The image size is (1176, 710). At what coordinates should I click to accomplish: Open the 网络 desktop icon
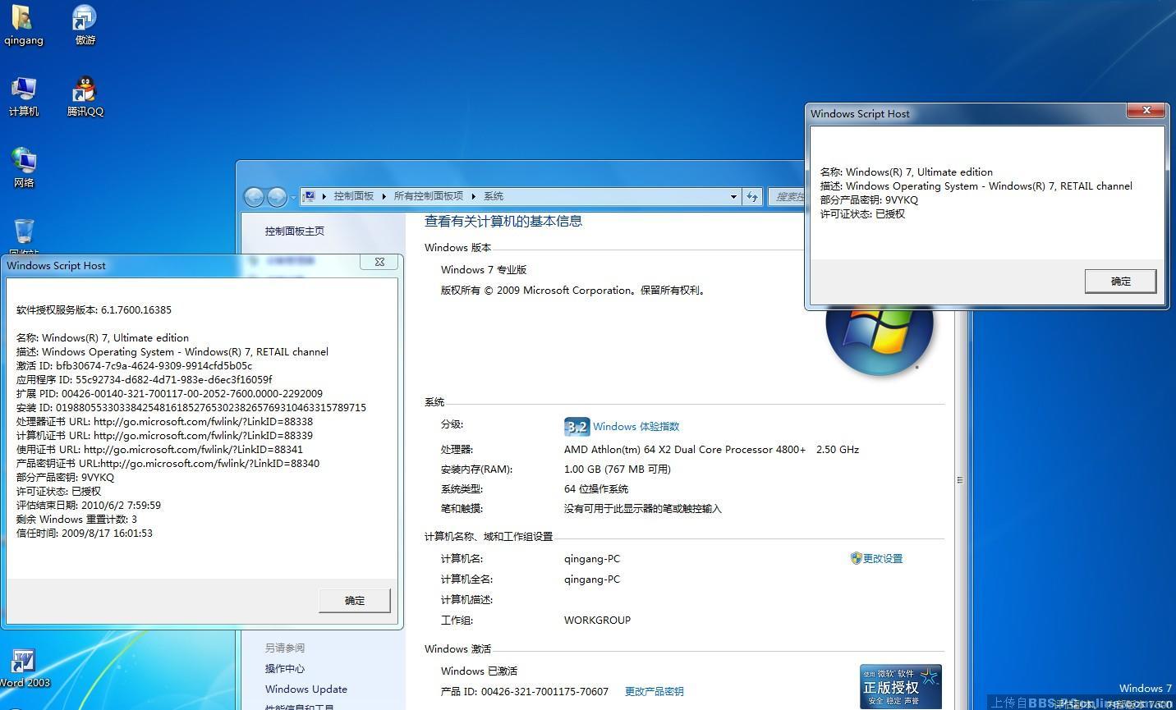23,168
